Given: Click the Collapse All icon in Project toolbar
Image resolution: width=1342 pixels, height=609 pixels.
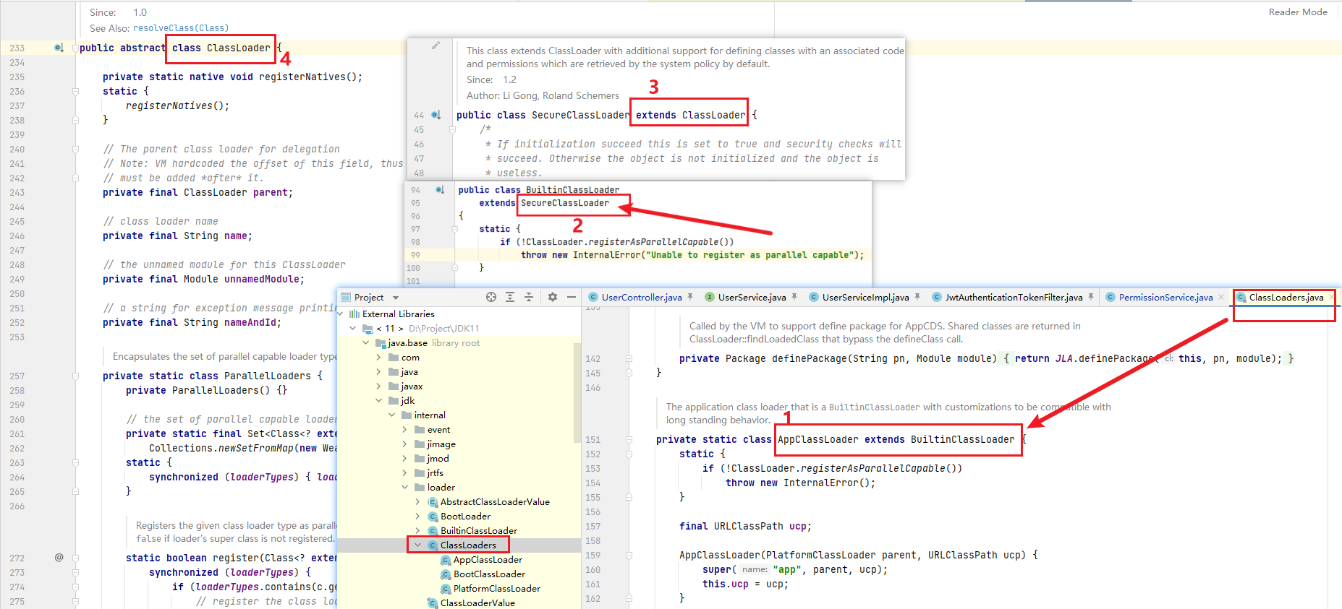Looking at the screenshot, I should [529, 297].
